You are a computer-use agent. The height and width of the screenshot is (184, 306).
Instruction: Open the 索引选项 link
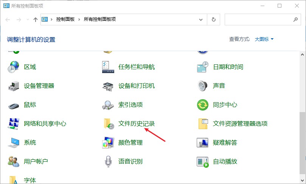click(x=130, y=105)
